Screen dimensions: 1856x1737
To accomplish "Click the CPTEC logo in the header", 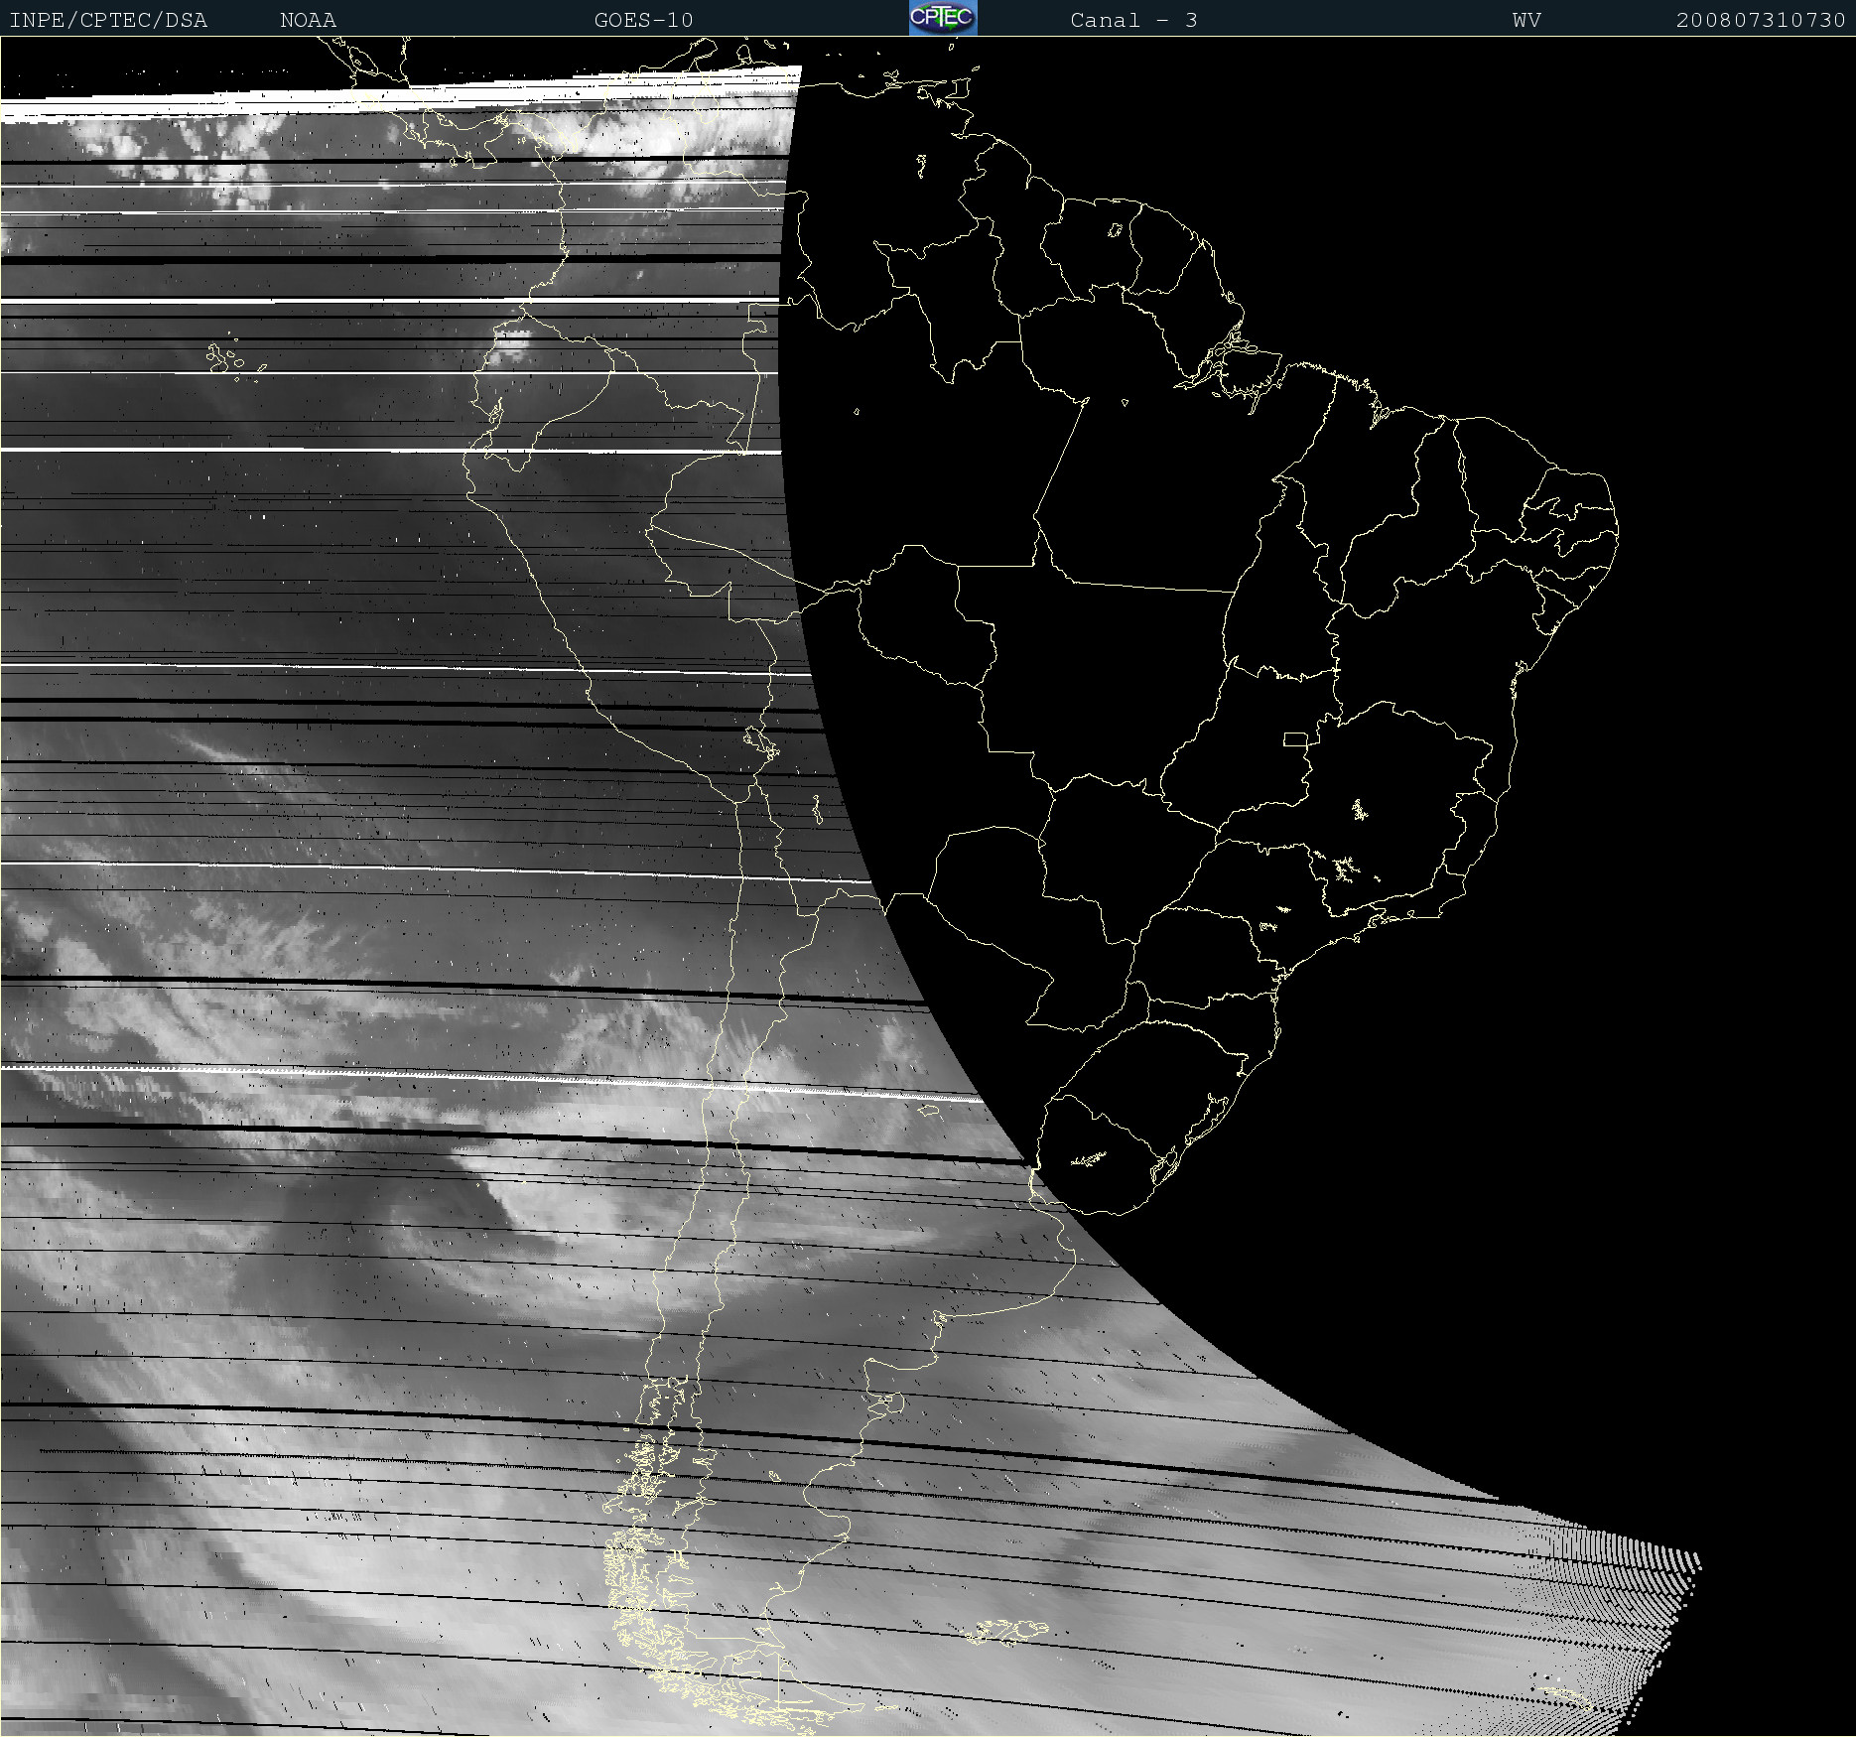I will pos(943,18).
